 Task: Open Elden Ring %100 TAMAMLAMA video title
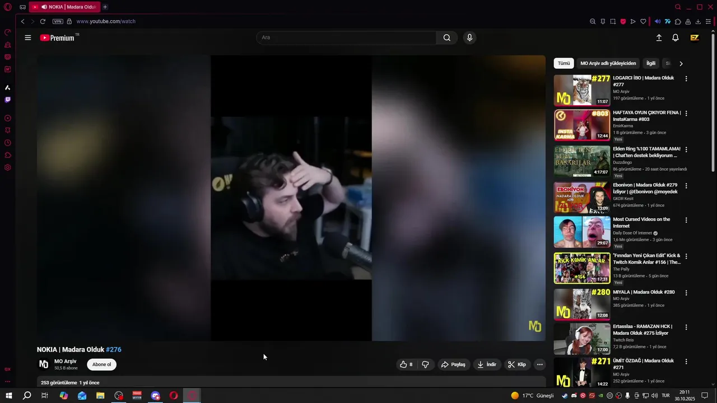coord(646,152)
